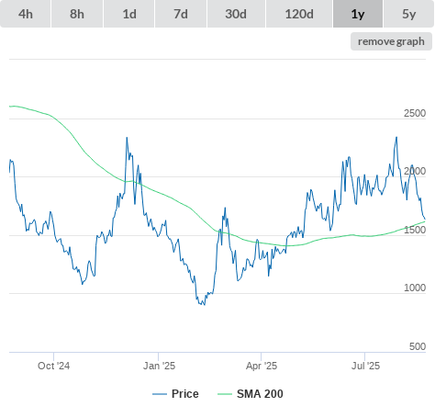
Task: Click the 1000 y-axis value label
Action: click(x=415, y=288)
